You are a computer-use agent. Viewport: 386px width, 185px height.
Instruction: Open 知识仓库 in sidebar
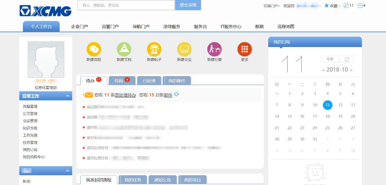30,128
